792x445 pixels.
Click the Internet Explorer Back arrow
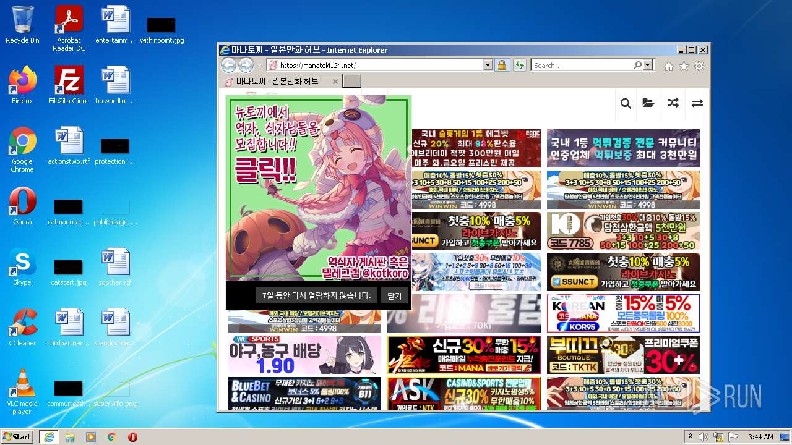228,65
